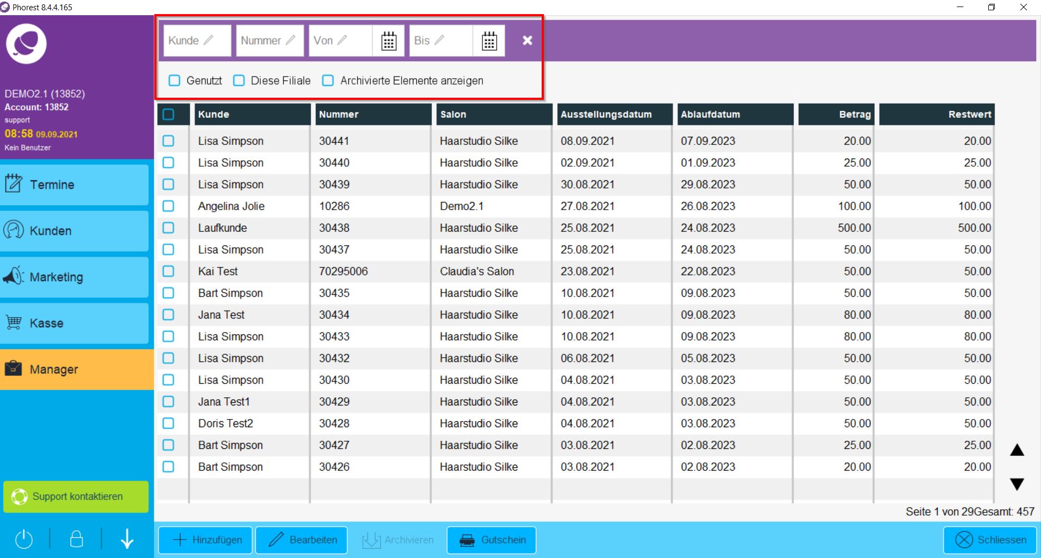Click the Von date input field
This screenshot has width=1041, height=558.
(x=341, y=41)
